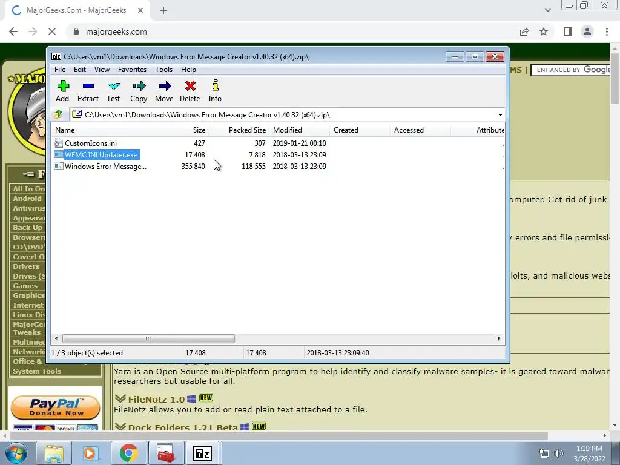This screenshot has height=465, width=620.
Task: Open the Back Up category link
Action: (x=27, y=228)
